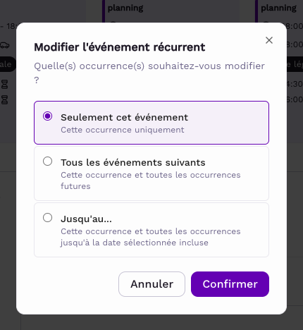
Task: Confirm with the purple Confirmer button
Action: pos(230,284)
